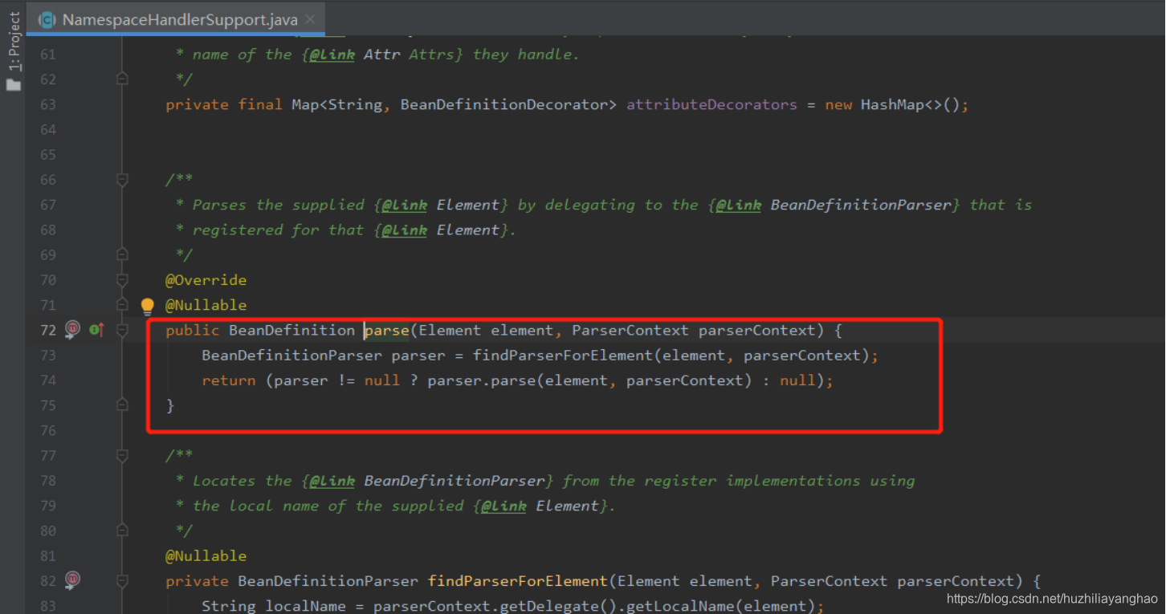The image size is (1166, 614).
Task: Click the lightbulb intention icon at line 71
Action: tap(147, 306)
